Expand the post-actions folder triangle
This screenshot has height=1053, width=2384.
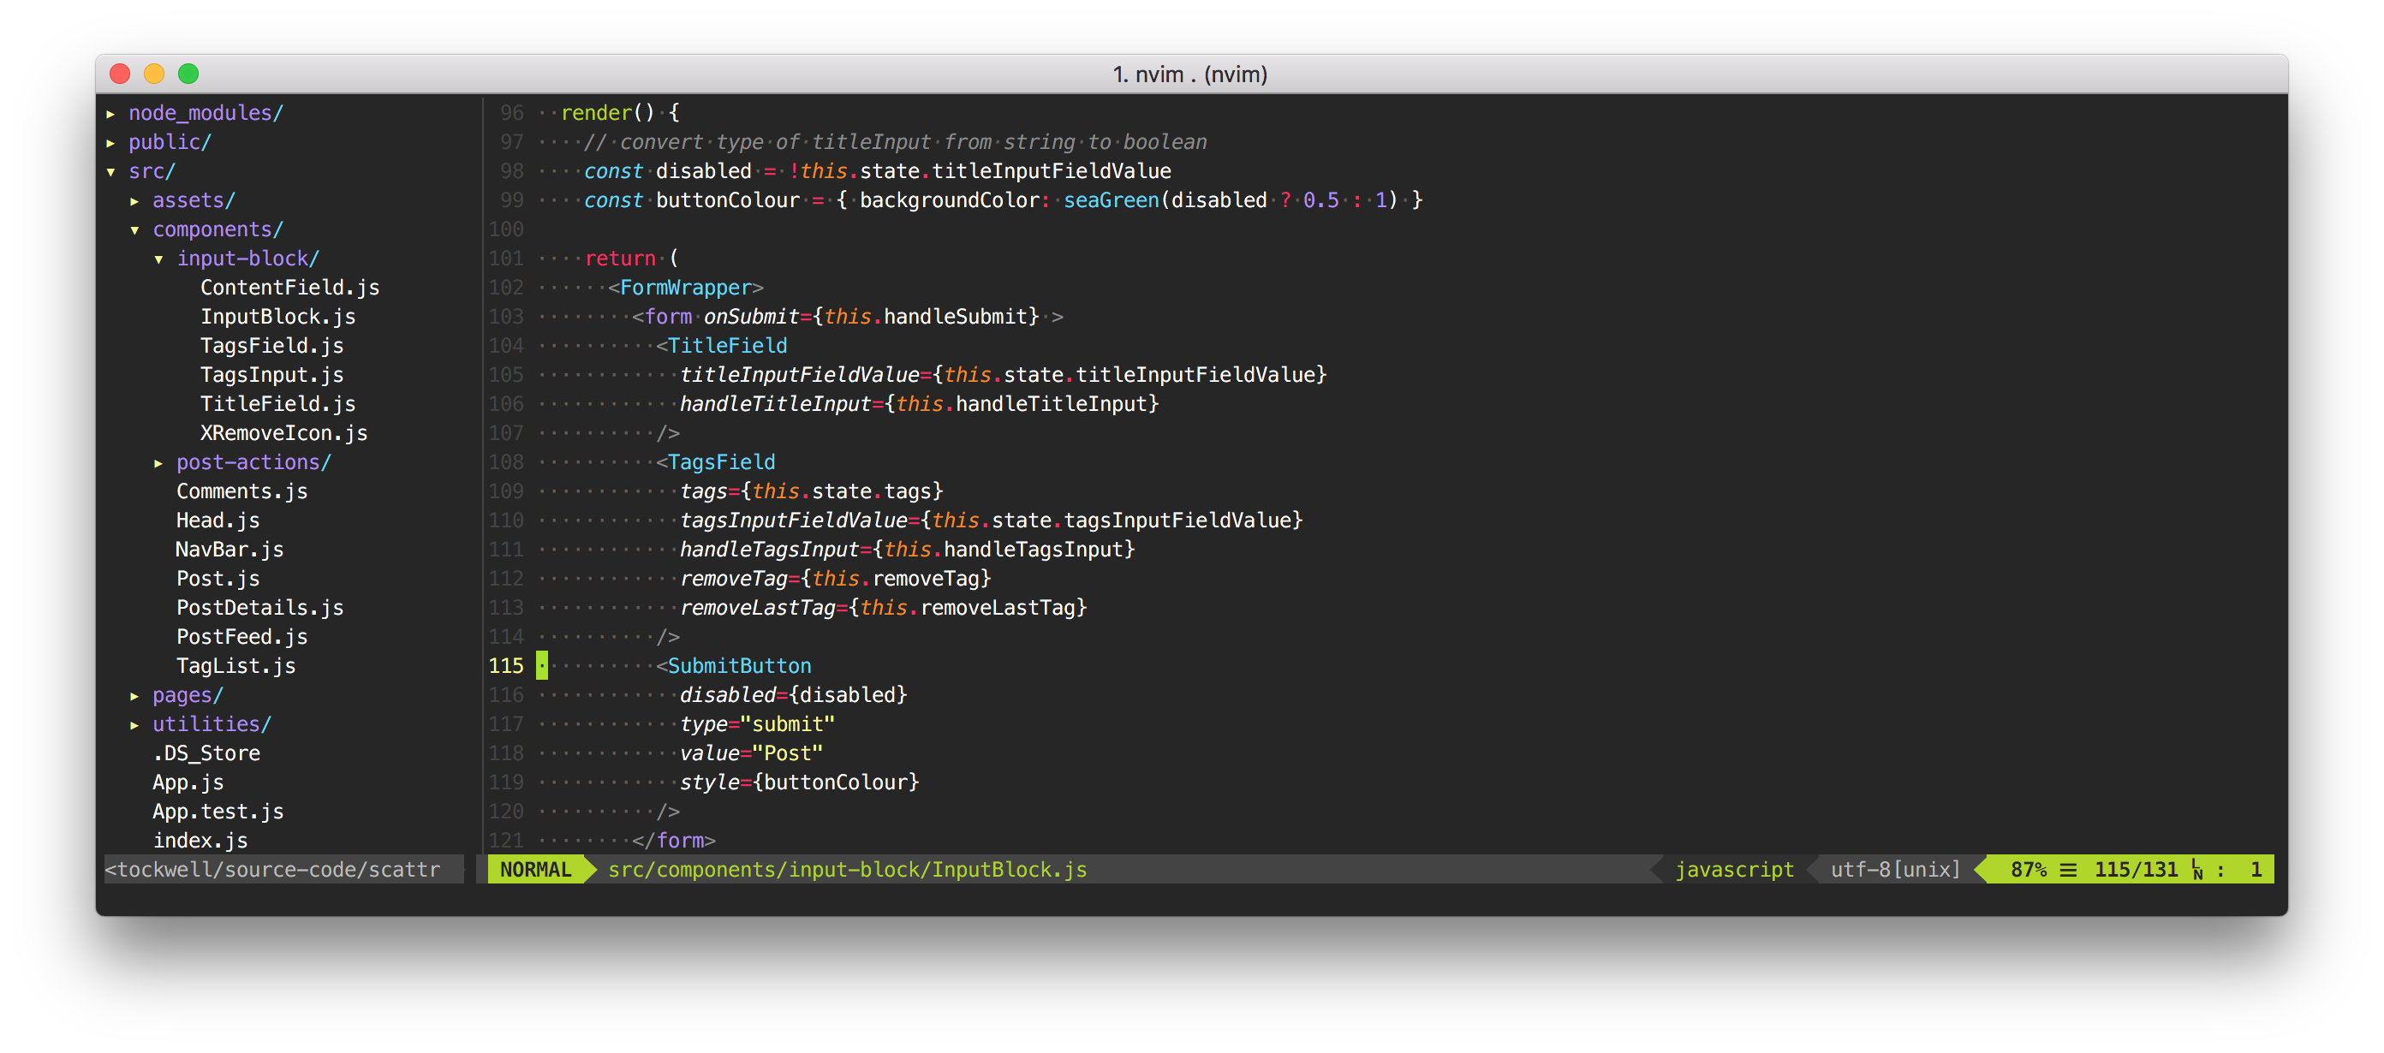coord(159,462)
